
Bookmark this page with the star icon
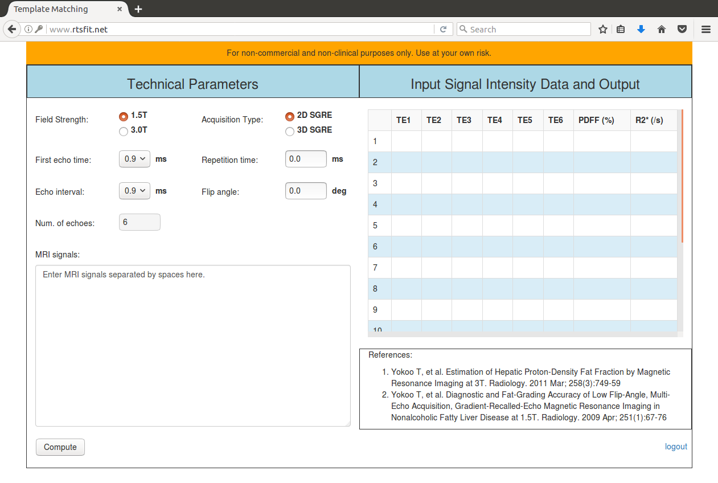[603, 29]
